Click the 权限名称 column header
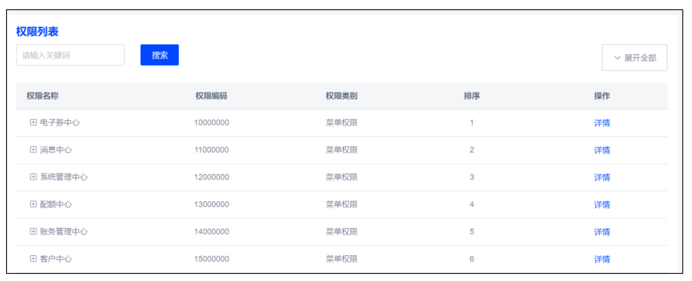 [x=42, y=96]
